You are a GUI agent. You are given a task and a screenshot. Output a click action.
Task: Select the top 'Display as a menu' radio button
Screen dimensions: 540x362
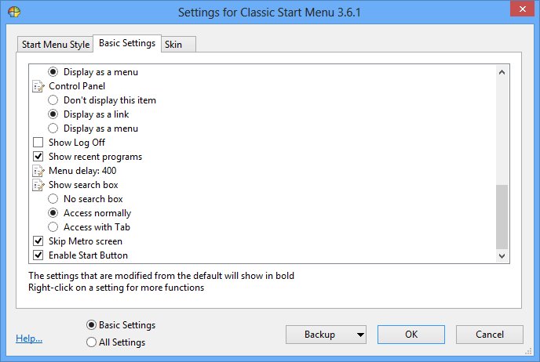click(53, 72)
